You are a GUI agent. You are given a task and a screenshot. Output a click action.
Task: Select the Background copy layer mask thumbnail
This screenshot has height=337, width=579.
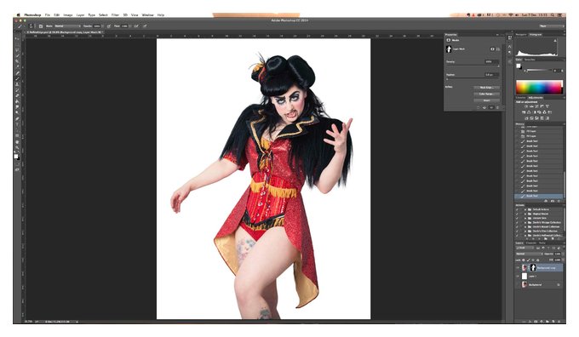click(x=533, y=267)
